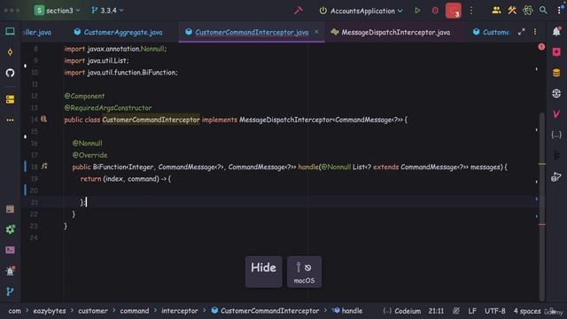Open AccountsApplication run configuration dropdown
The height and width of the screenshot is (319, 567).
(361, 11)
